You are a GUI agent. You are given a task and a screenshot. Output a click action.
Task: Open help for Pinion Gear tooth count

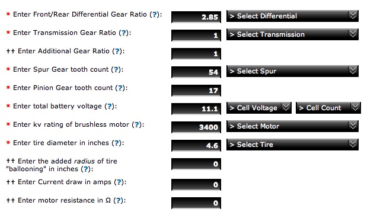pyautogui.click(x=120, y=88)
